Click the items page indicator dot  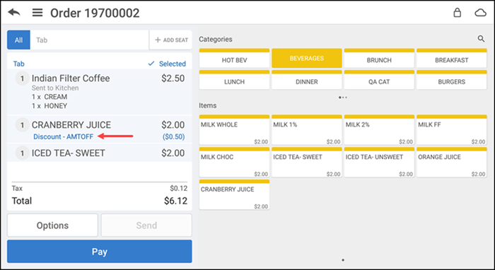[343, 260]
